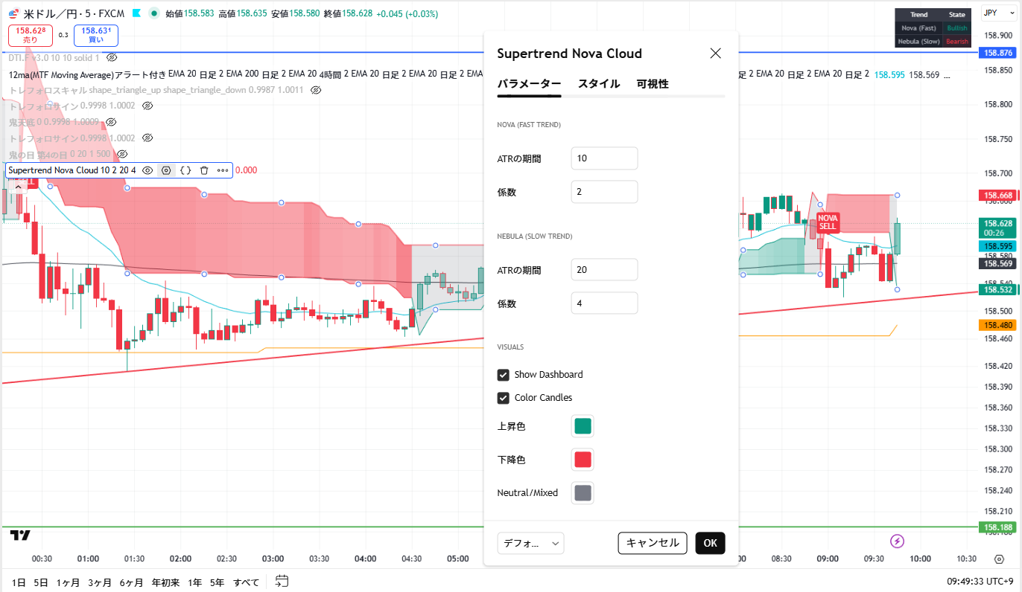
Task: Open the 上昇色 green color swatch
Action: pos(583,426)
